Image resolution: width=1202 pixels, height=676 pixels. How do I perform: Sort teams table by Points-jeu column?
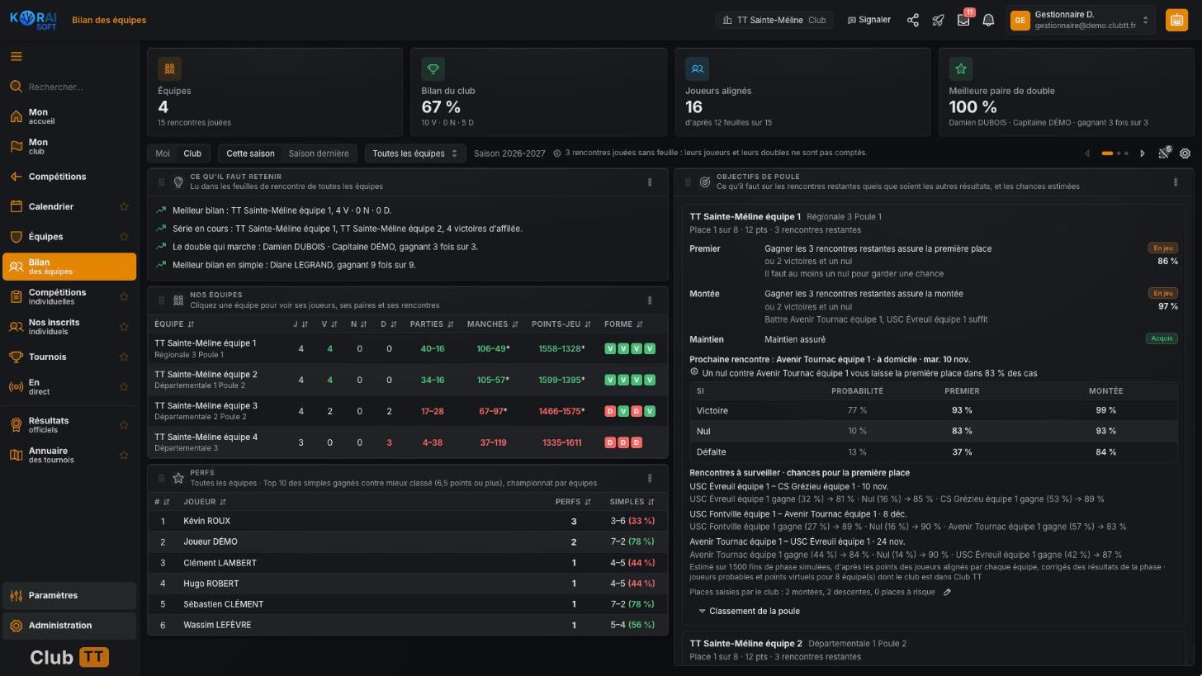coord(561,324)
